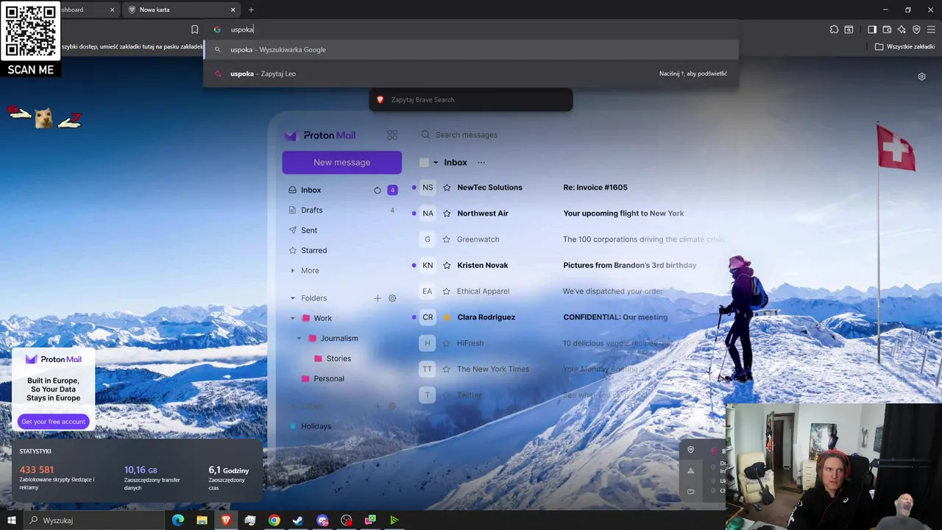Screen dimensions: 942x530
Task: Click the Wyszukaj taskbar search box
Action: point(94,520)
